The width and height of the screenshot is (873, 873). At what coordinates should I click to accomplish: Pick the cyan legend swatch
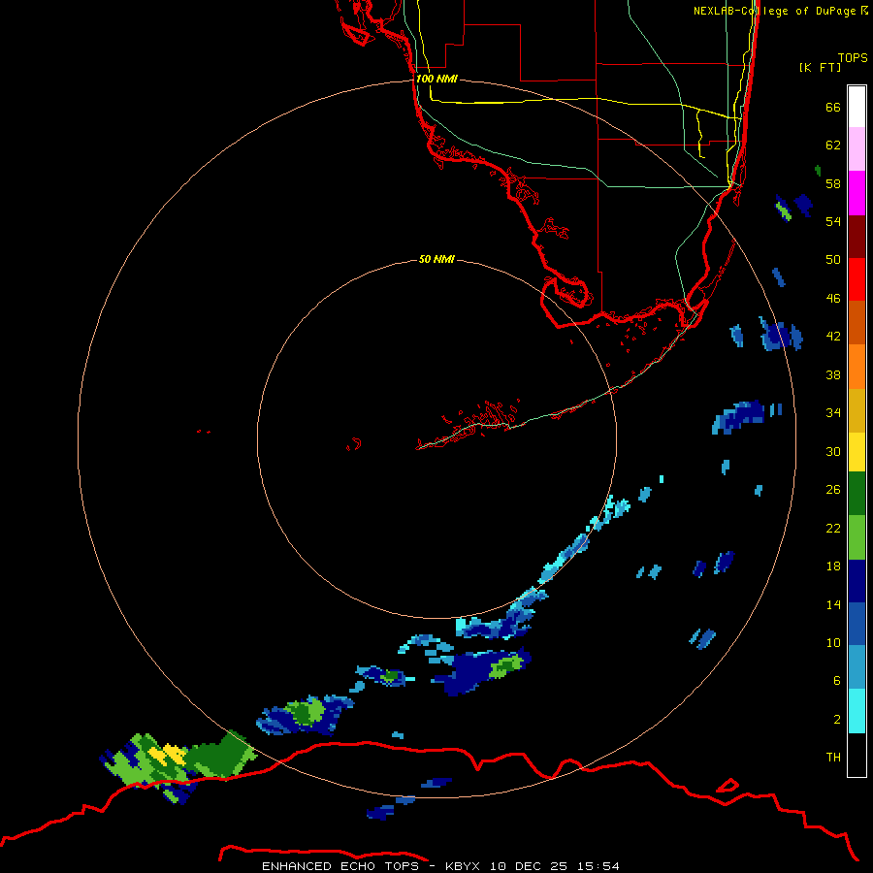pos(857,711)
